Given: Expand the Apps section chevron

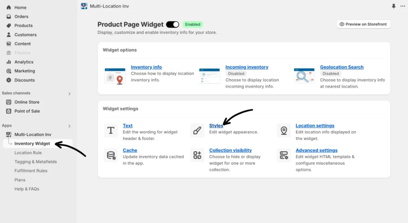Looking at the screenshot, I should pos(69,126).
